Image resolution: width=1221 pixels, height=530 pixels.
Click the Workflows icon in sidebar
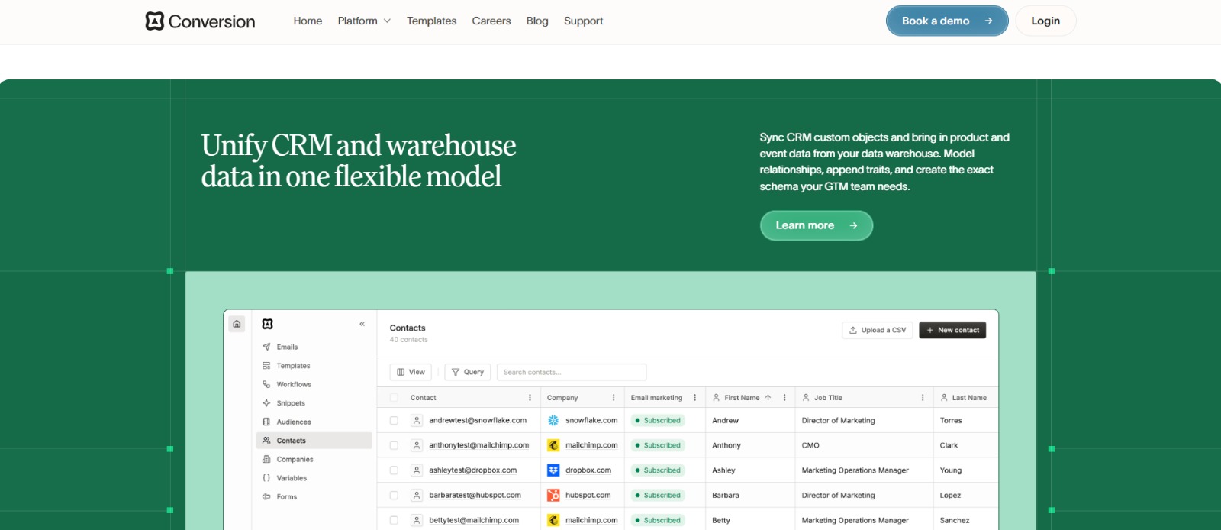coord(266,384)
